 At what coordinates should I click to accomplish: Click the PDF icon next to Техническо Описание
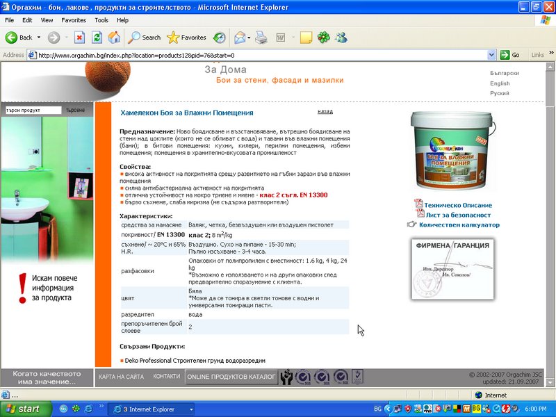point(418,204)
